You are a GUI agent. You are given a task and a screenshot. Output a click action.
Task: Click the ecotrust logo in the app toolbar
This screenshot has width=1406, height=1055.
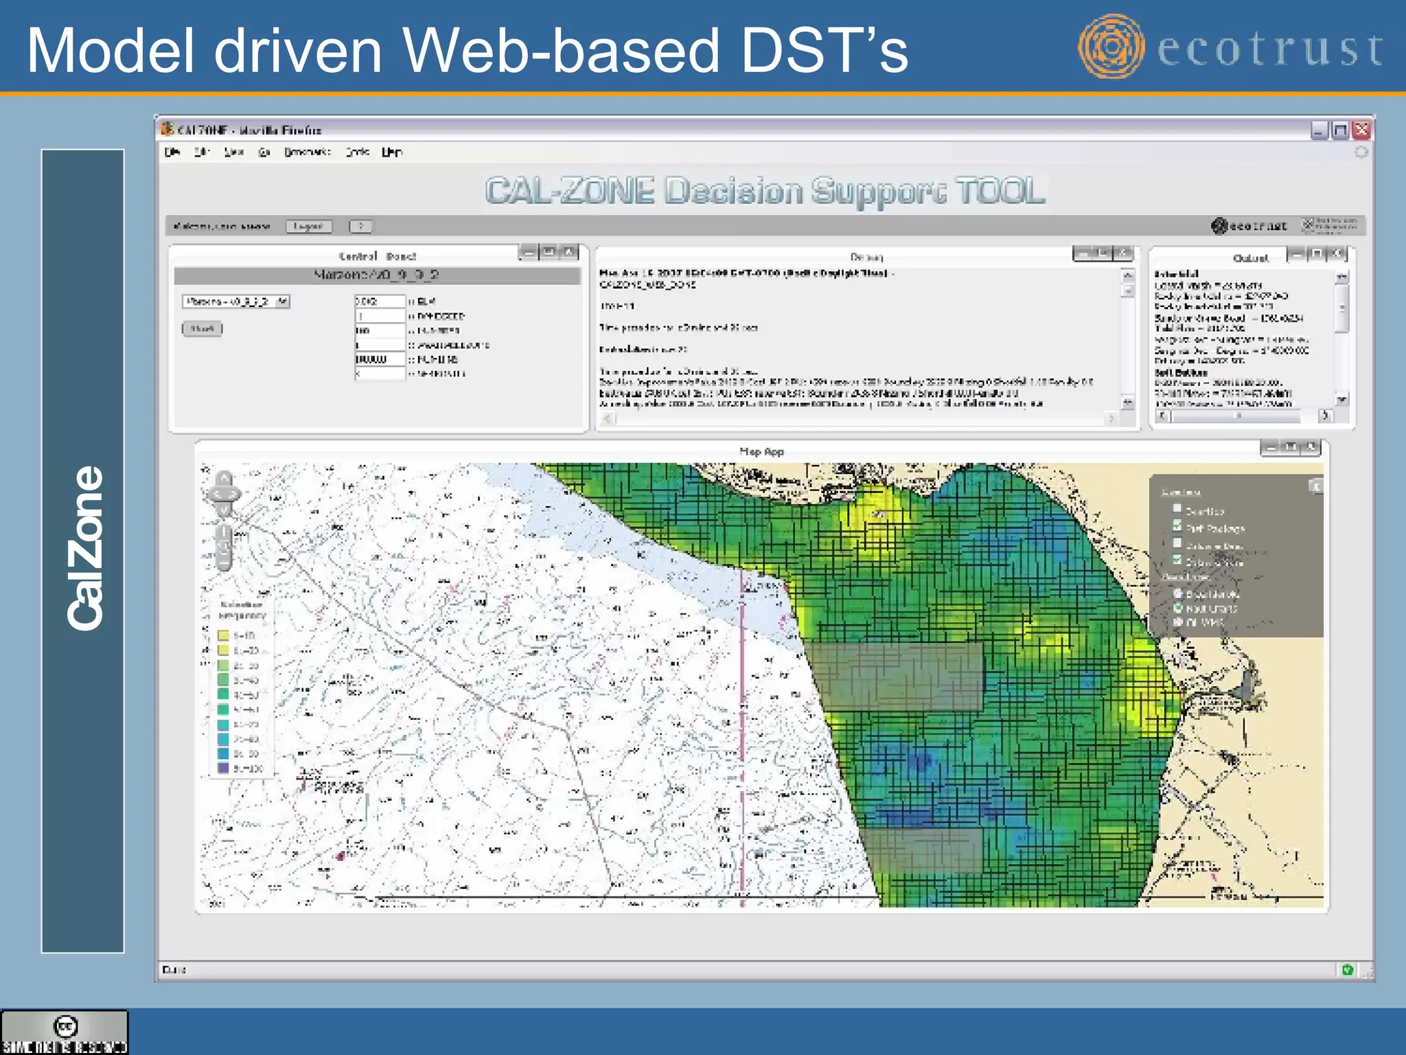(x=1249, y=226)
